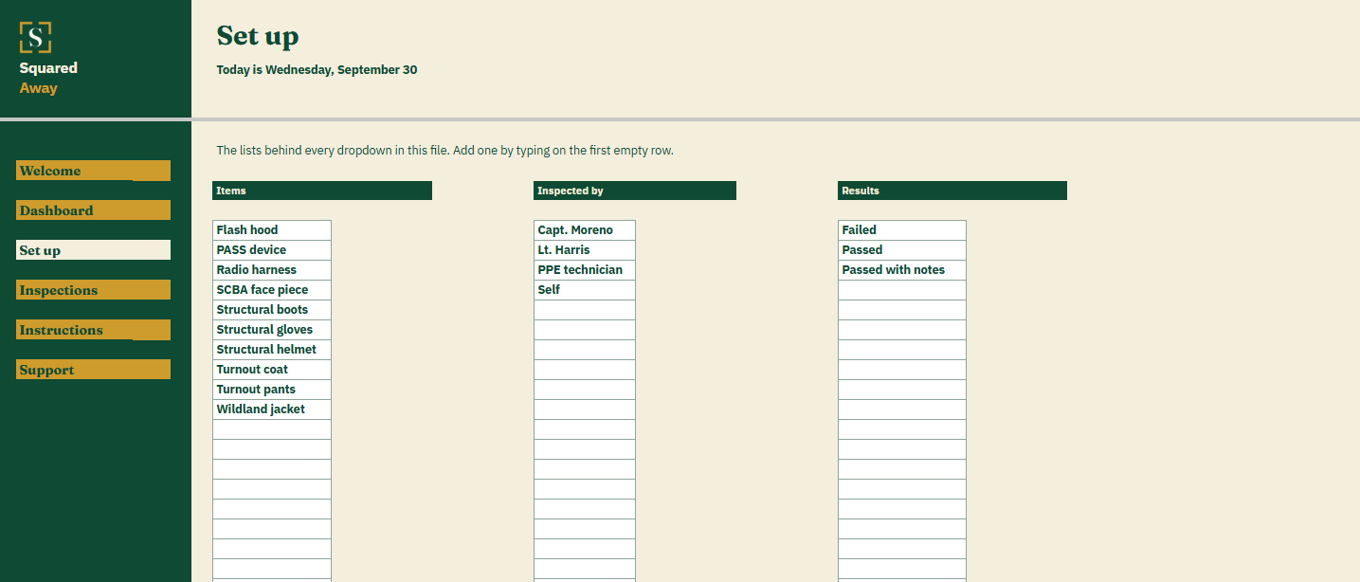The width and height of the screenshot is (1360, 582).
Task: Select the Capt. Moreno cell
Action: (585, 230)
